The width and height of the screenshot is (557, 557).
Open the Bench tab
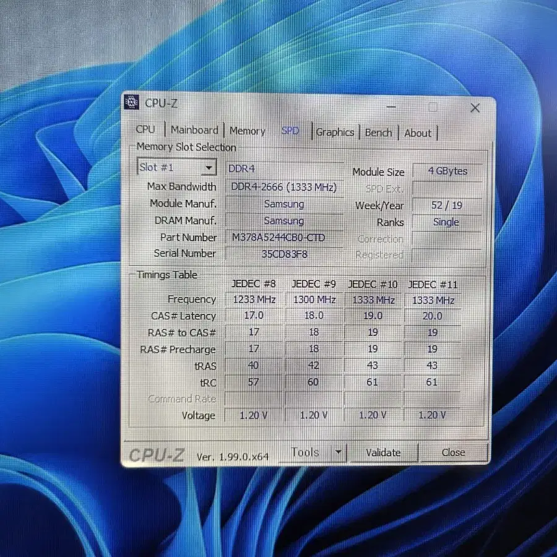tap(378, 132)
